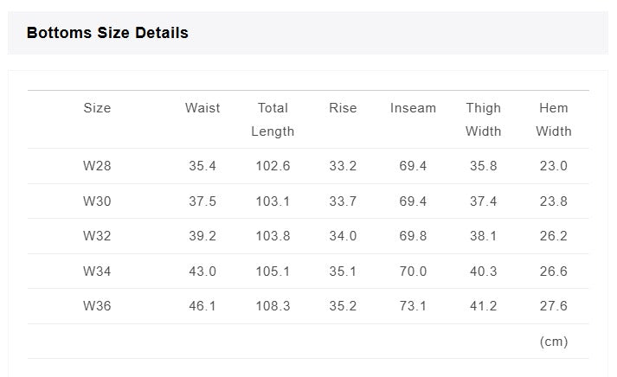Select the W34 size row label
The image size is (617, 377).
97,272
